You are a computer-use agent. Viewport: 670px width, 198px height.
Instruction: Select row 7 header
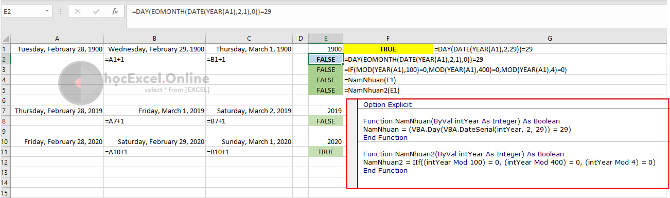pyautogui.click(x=5, y=111)
